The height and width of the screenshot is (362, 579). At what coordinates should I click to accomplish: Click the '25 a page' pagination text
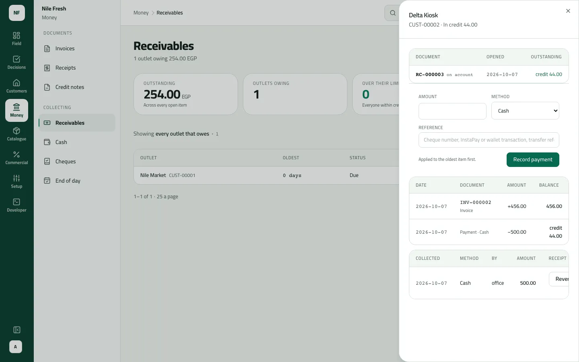pyautogui.click(x=167, y=197)
